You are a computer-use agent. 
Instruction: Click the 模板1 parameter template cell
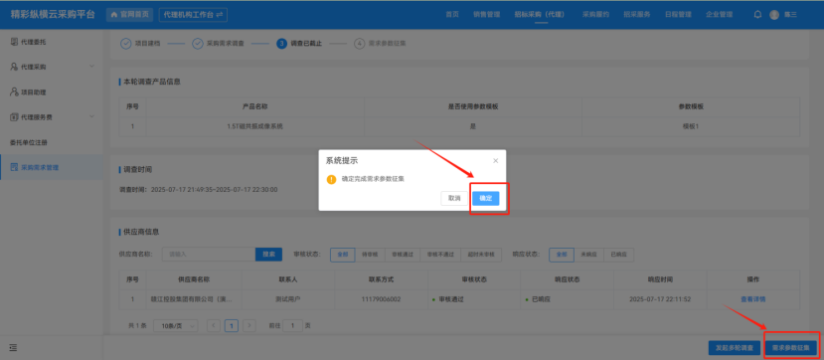[x=691, y=126]
